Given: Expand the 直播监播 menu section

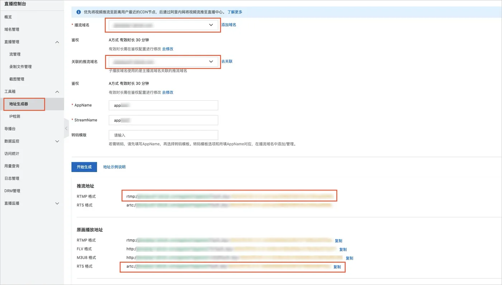Looking at the screenshot, I should click(x=57, y=203).
